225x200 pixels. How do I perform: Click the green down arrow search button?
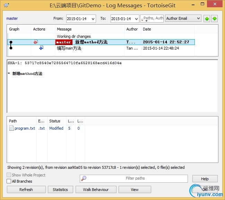(x=215, y=19)
